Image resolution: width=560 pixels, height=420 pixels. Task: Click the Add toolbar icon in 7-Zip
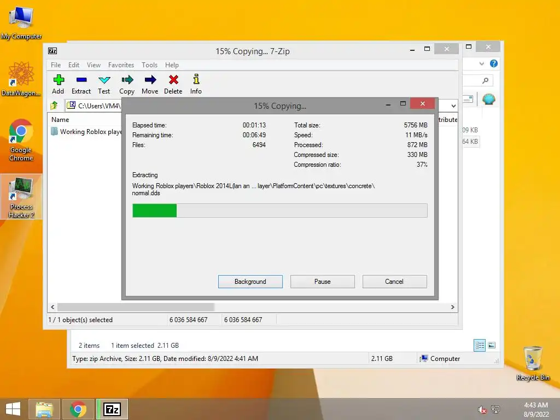tap(58, 84)
